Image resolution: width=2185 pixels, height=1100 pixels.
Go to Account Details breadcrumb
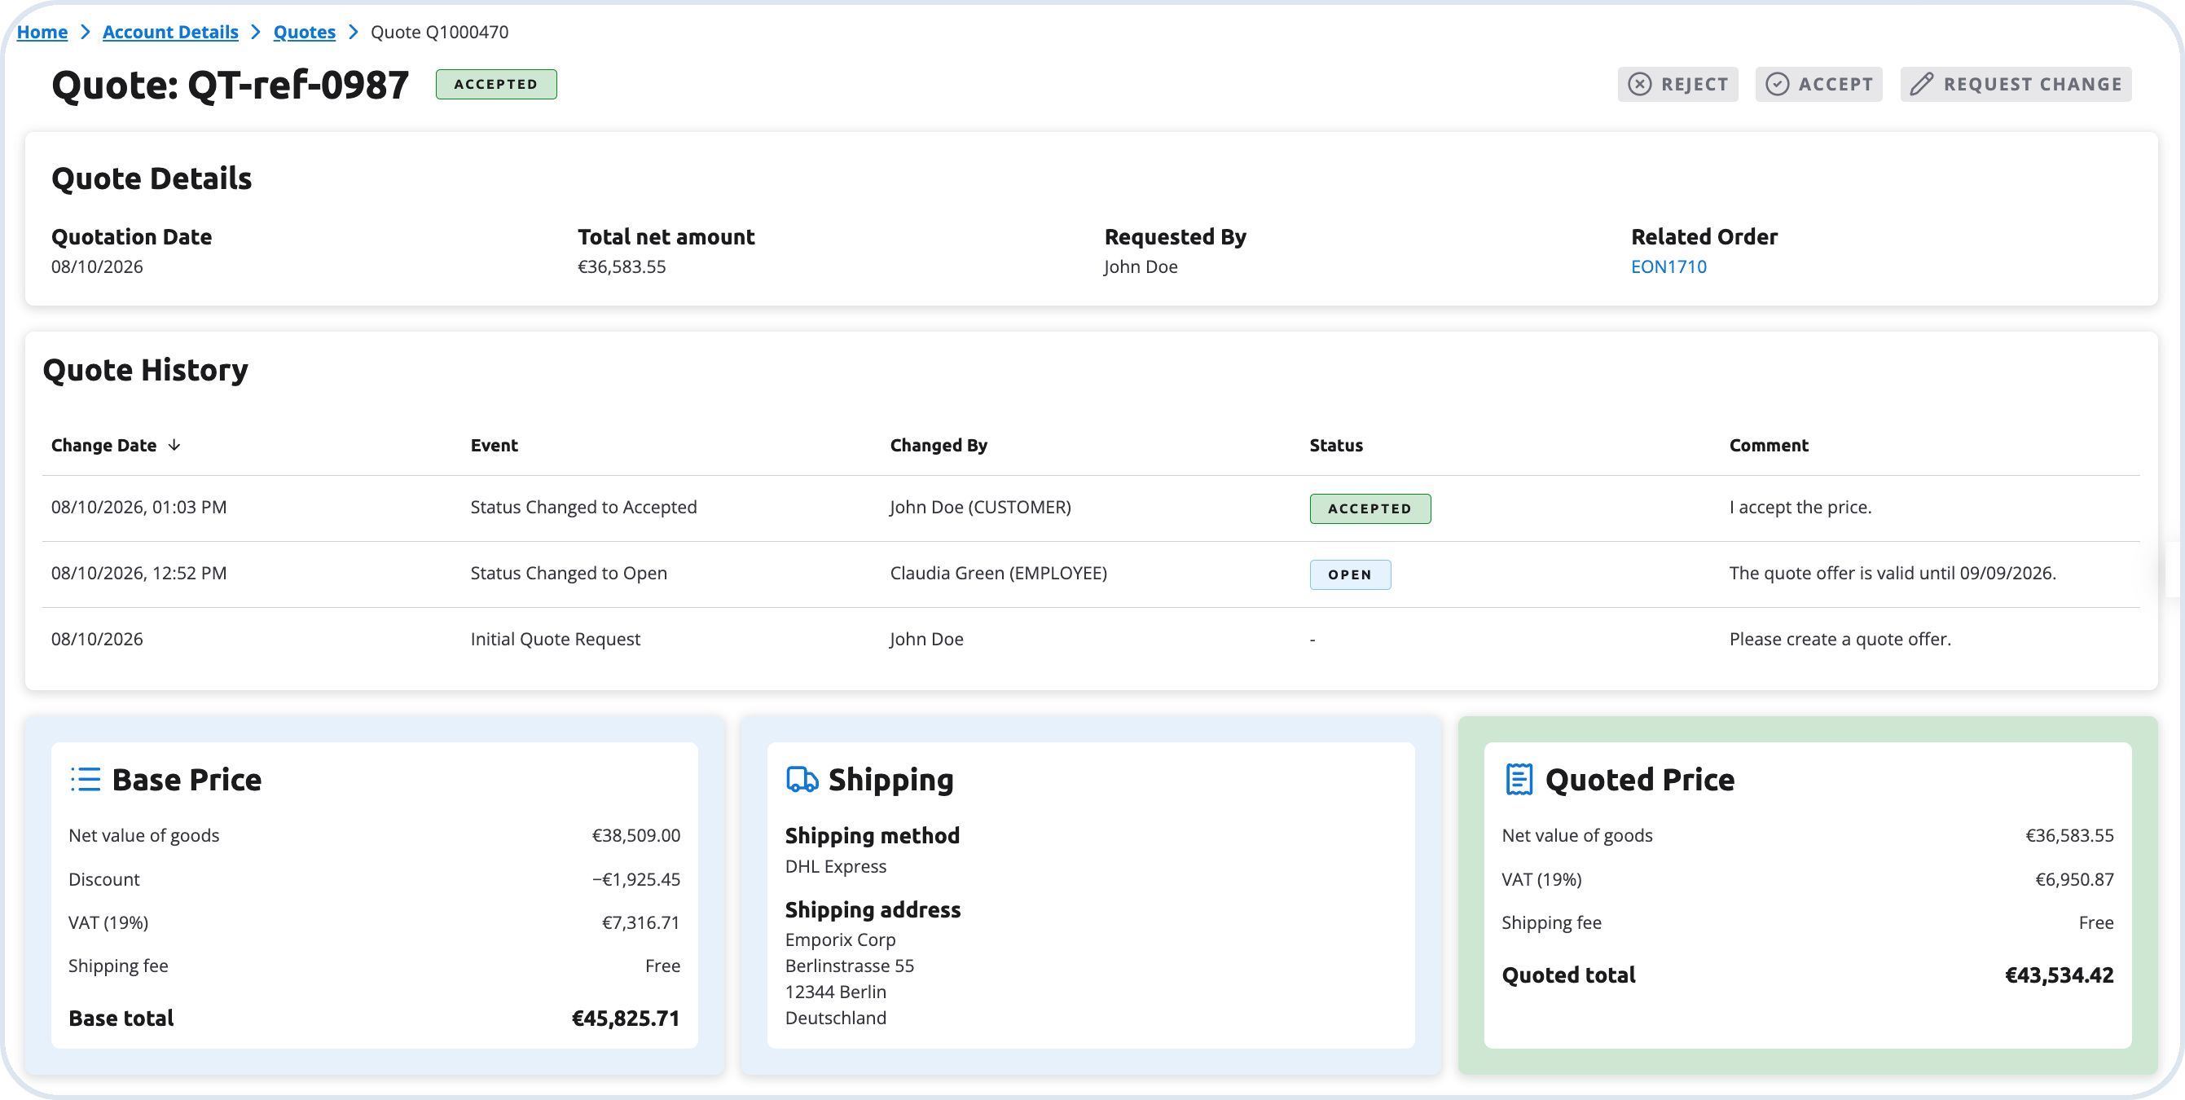click(170, 33)
